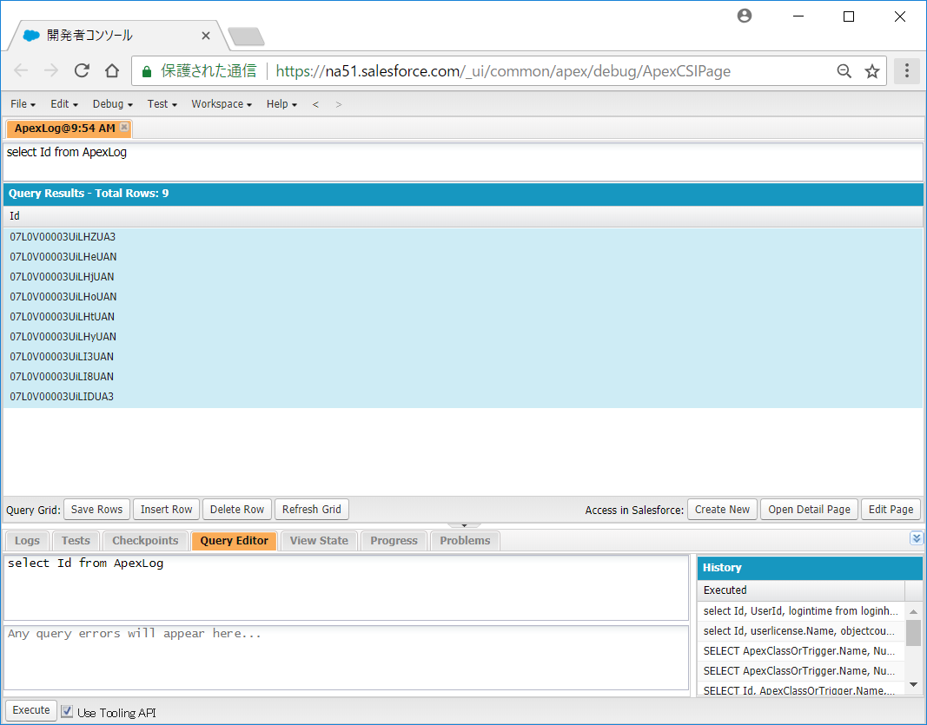This screenshot has height=725, width=927.
Task: Open history query 'select Id, UserId, logintime'
Action: click(801, 611)
